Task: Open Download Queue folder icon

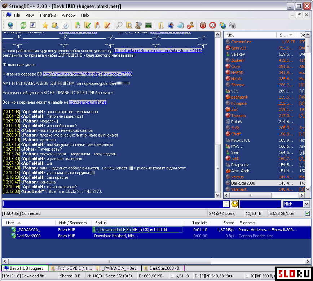Action: 78,25
